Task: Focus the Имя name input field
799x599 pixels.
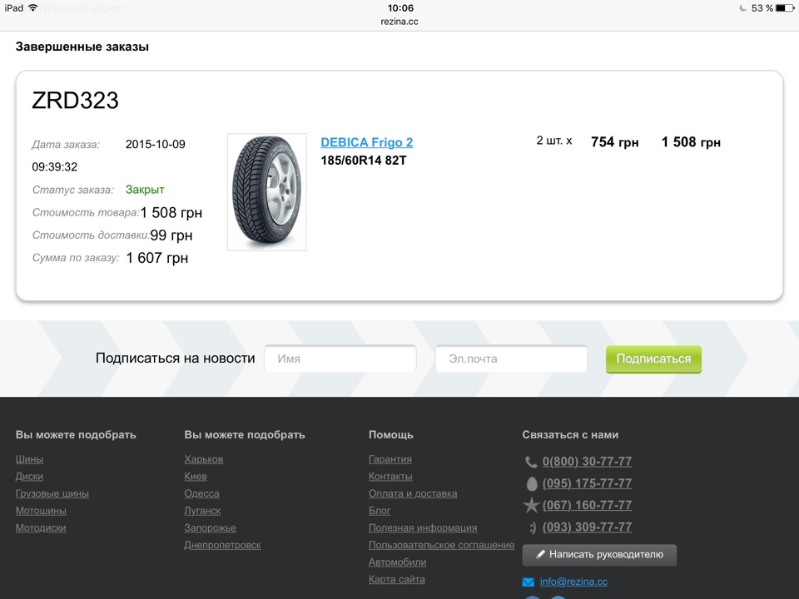Action: [340, 359]
